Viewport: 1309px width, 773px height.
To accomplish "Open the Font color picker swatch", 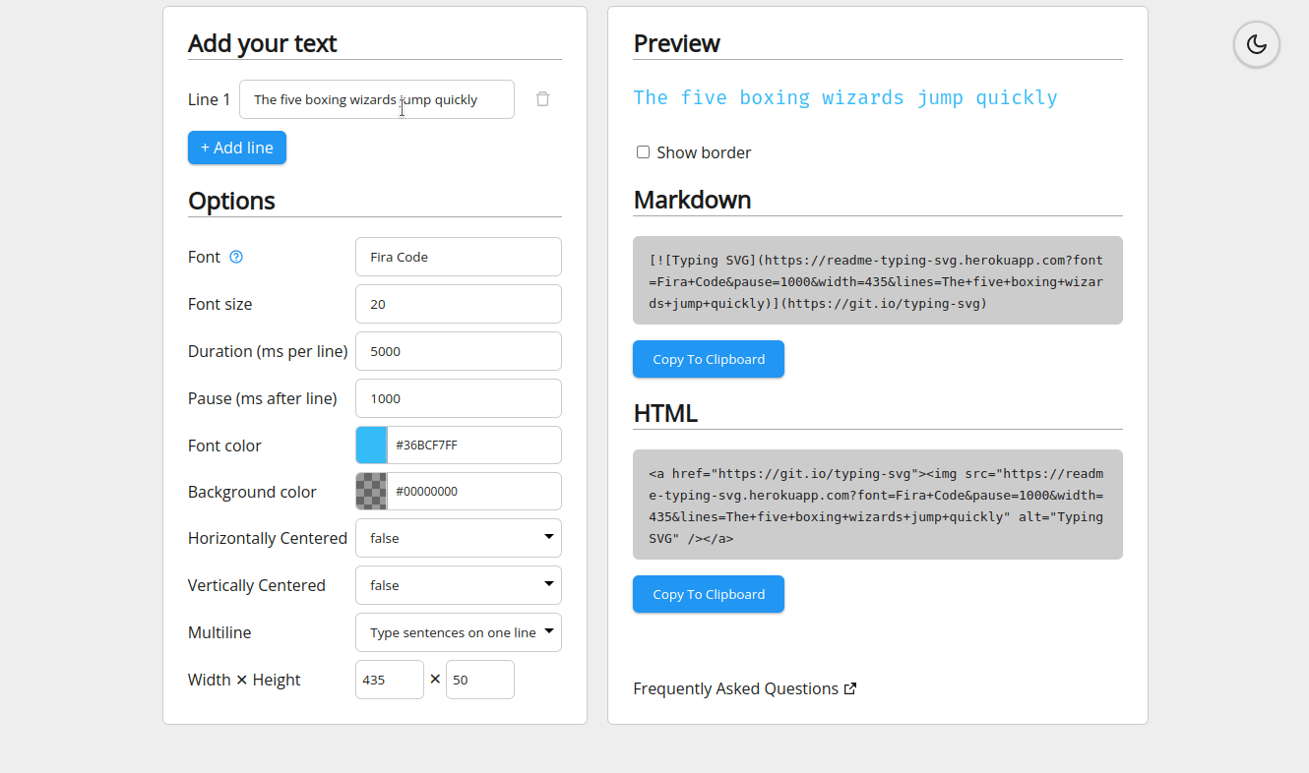I will tap(371, 445).
